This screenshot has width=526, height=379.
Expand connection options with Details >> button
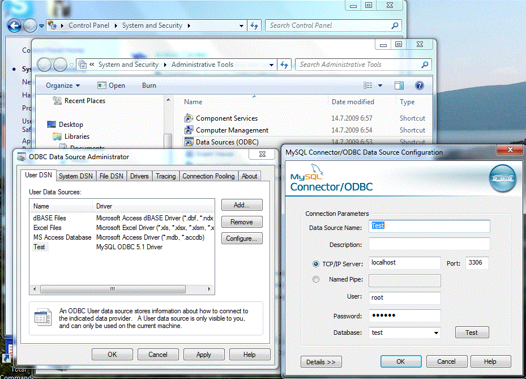click(320, 361)
